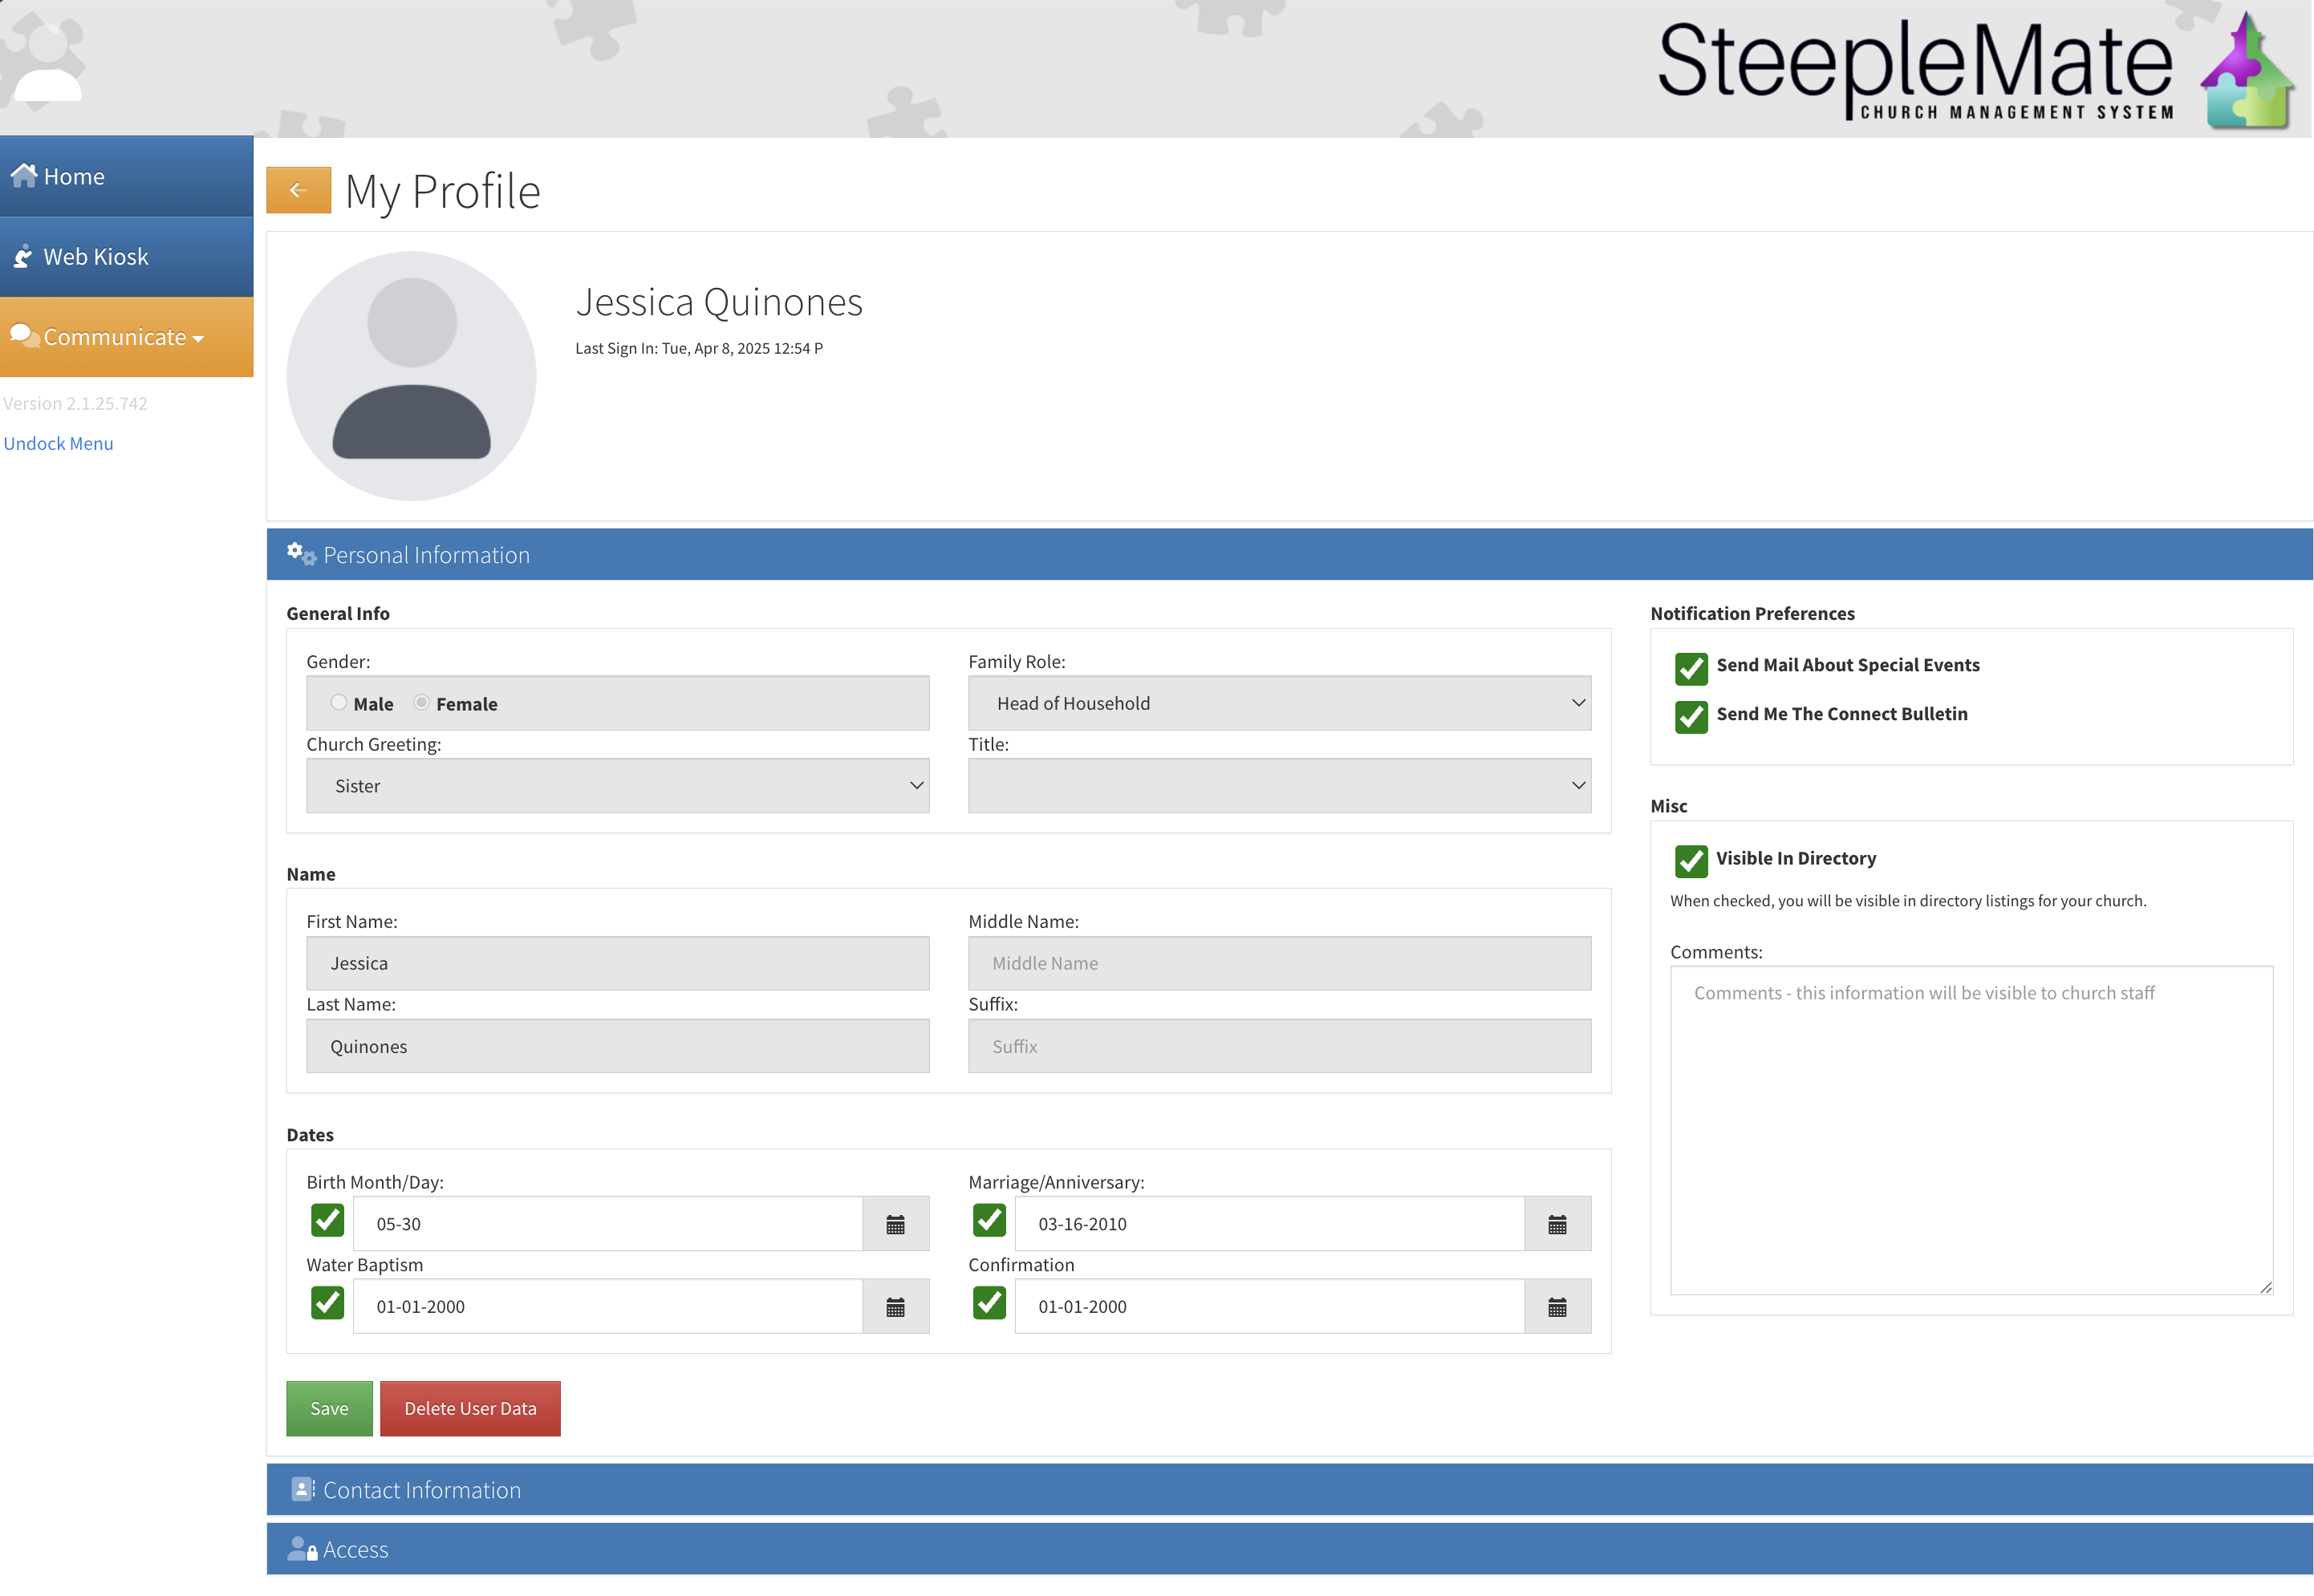Open calendar picker for Birth Month/Day
This screenshot has height=1596, width=2314.
coord(895,1224)
